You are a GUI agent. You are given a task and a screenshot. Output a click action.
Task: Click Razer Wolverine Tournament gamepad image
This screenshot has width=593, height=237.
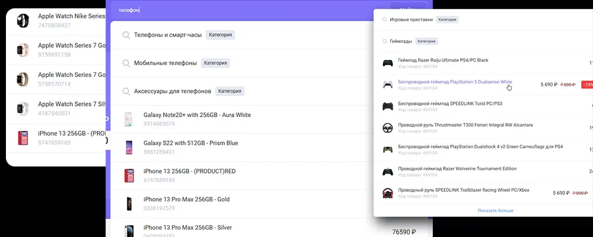(x=388, y=172)
